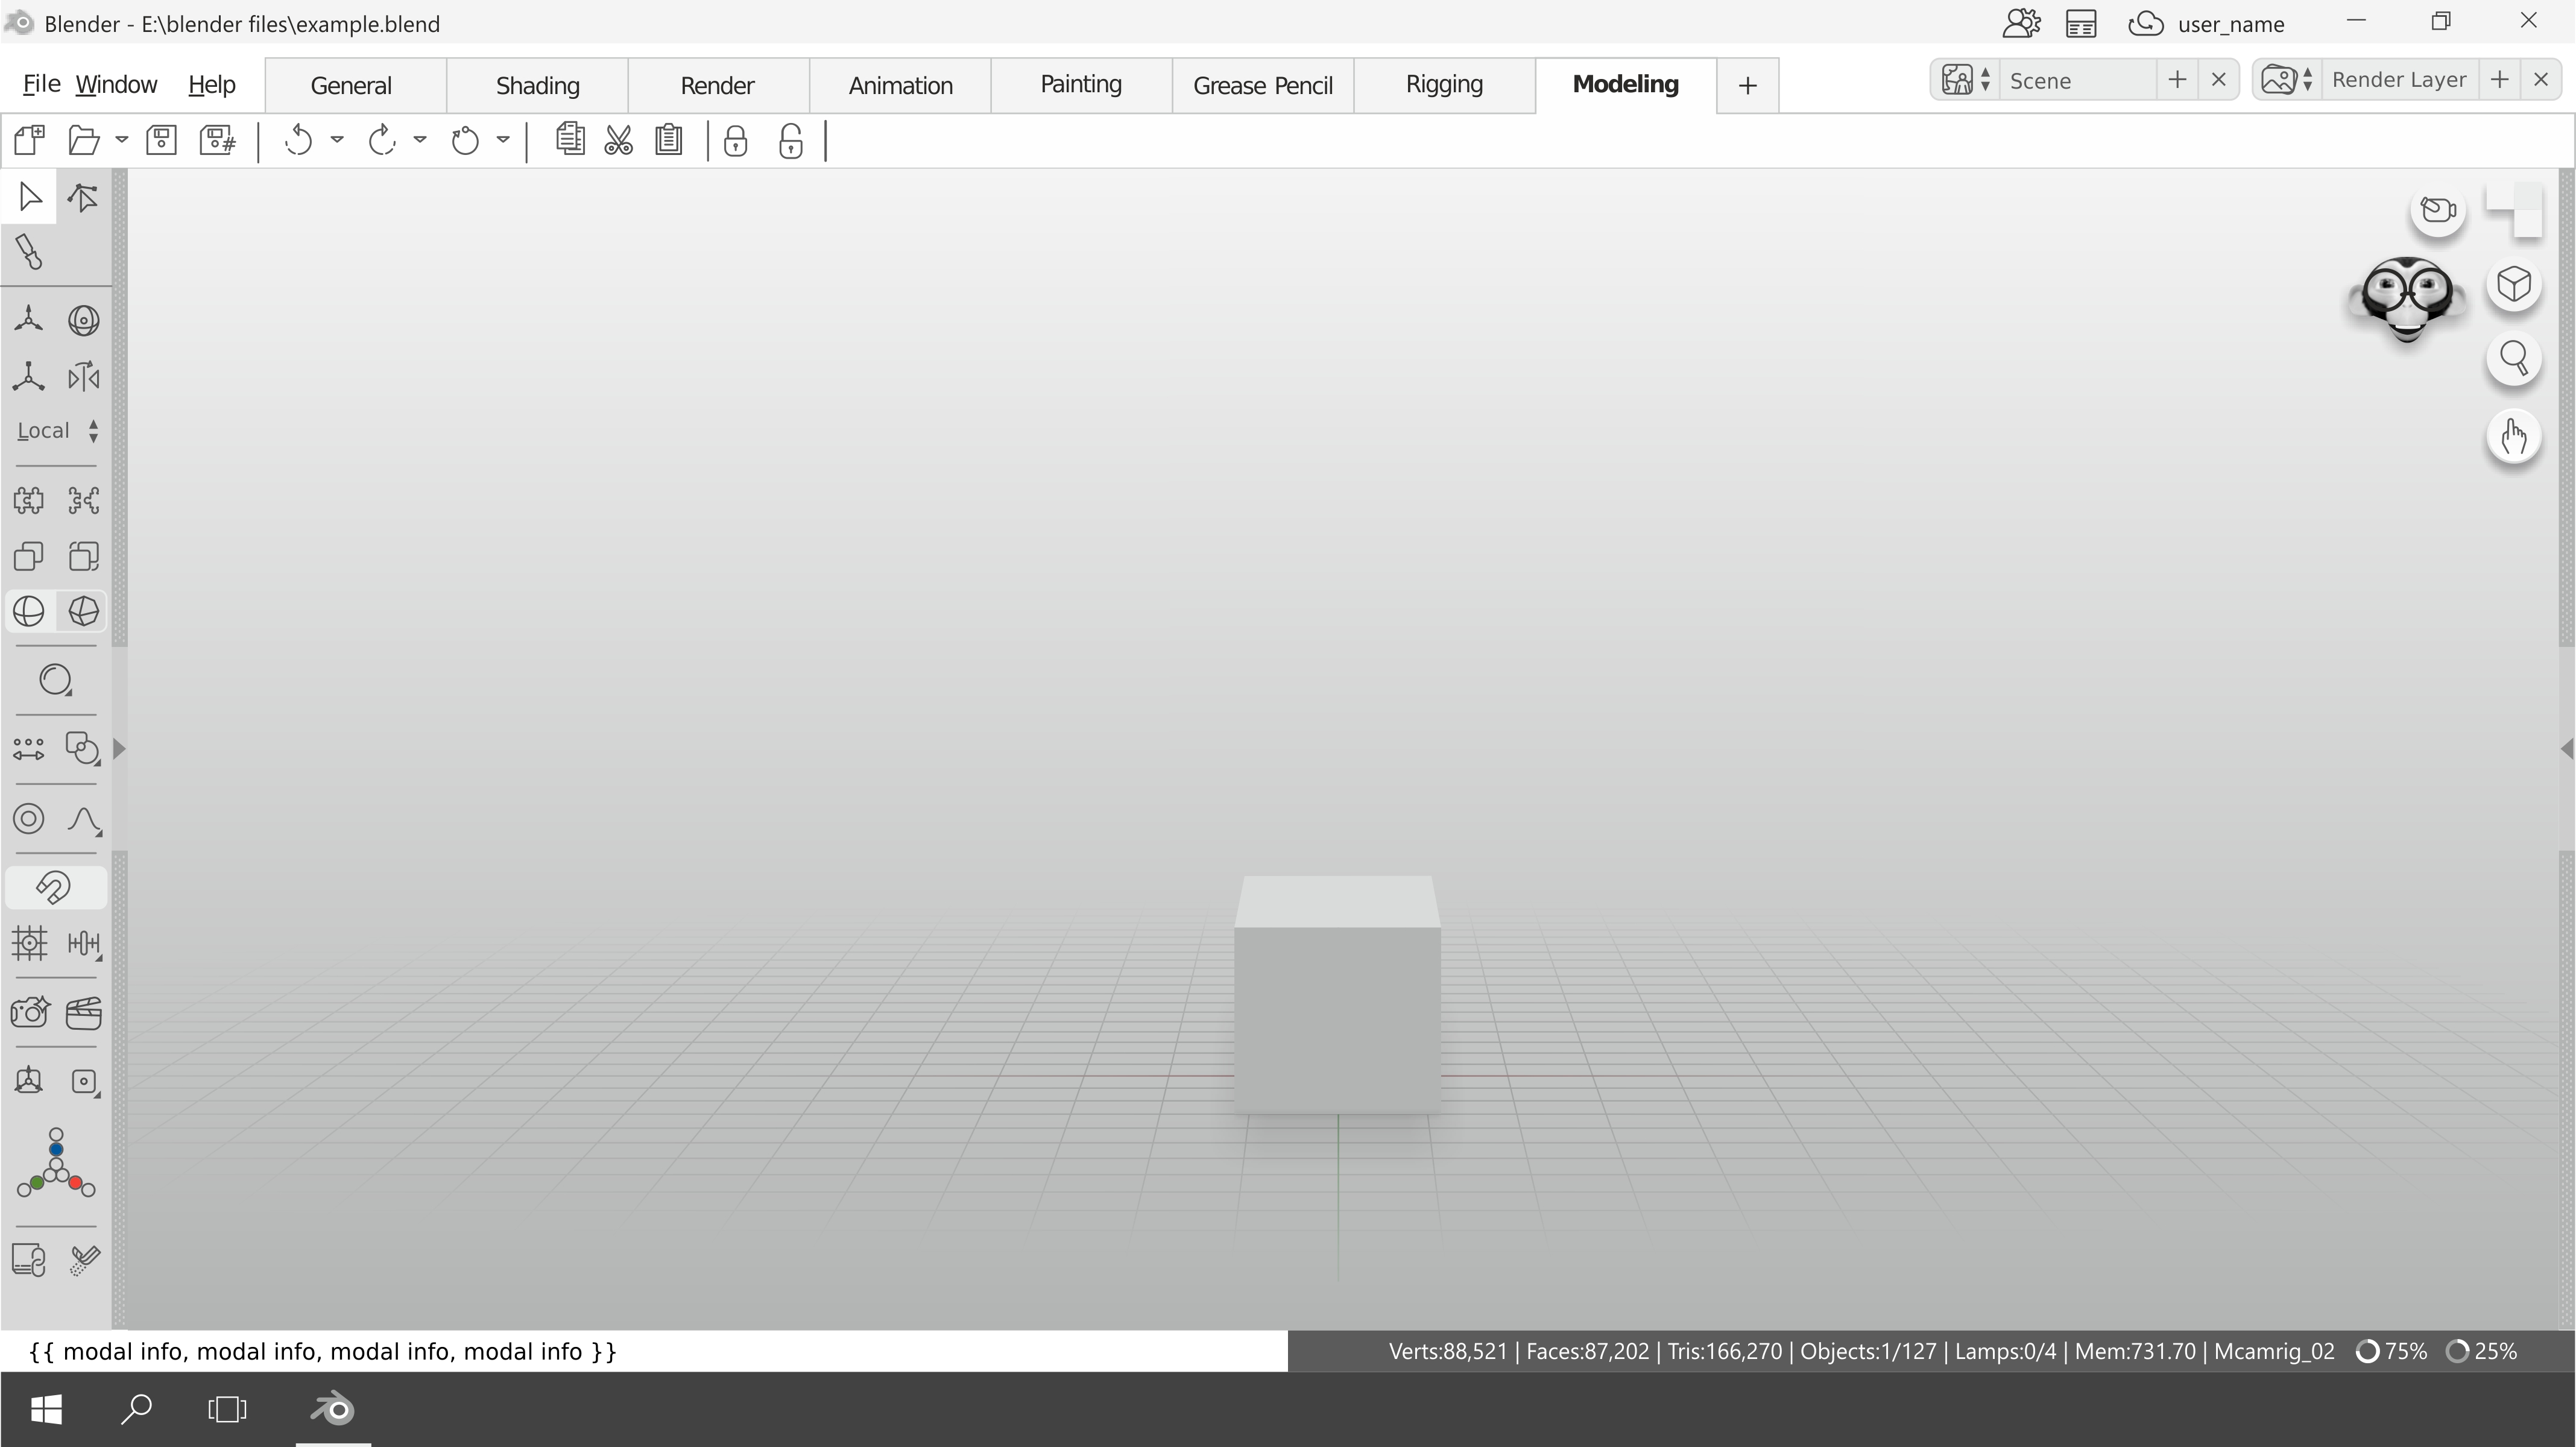Screen dimensions: 2576x1447
Task: Remove the current Render Layer
Action: click(2541, 80)
